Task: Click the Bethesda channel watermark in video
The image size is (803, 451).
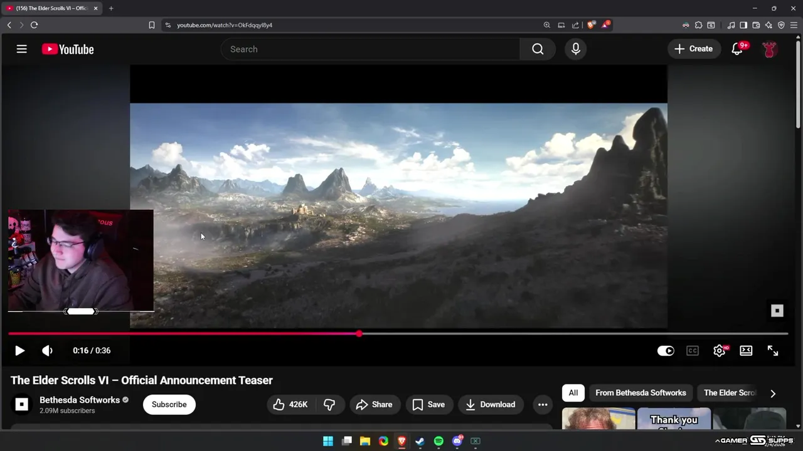Action: coord(777,311)
